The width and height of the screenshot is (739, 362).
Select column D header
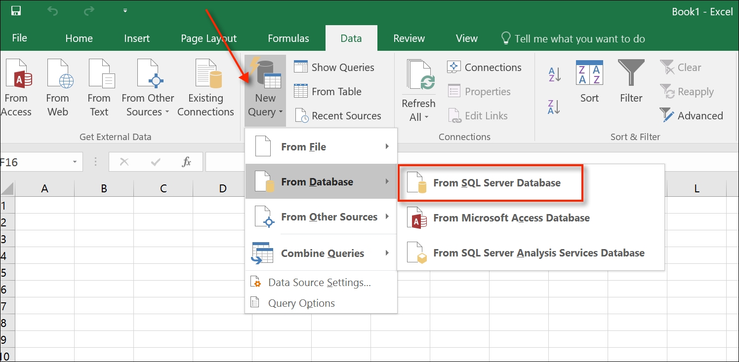[x=222, y=188]
